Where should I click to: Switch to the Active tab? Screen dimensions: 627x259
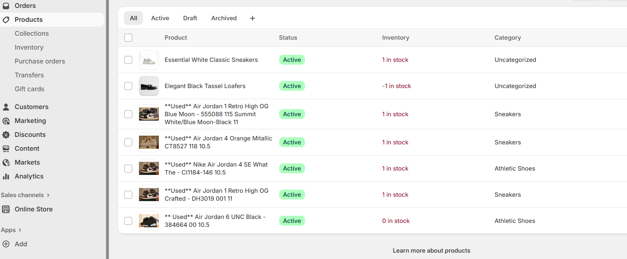[160, 18]
